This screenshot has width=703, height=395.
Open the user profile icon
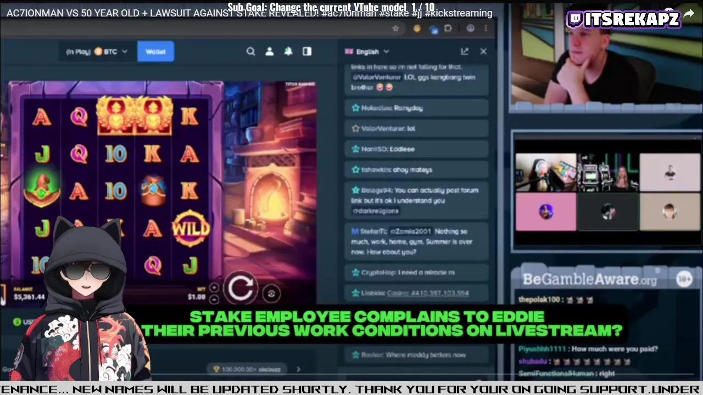point(269,51)
